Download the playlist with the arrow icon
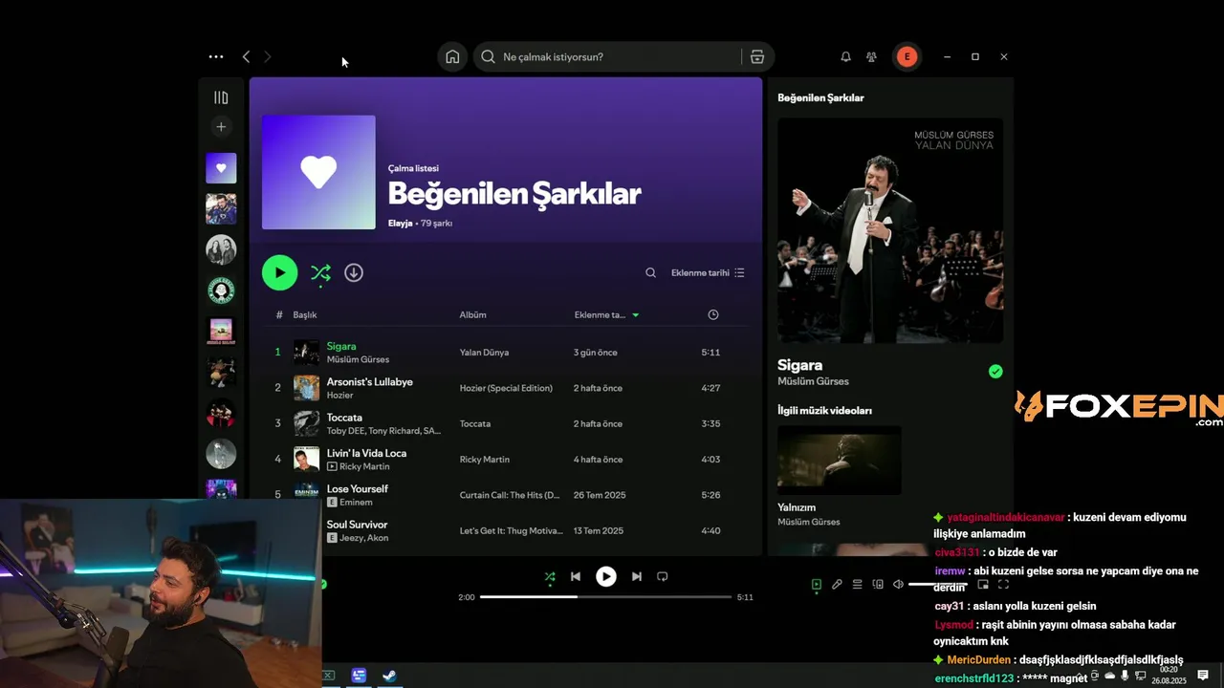This screenshot has width=1224, height=688. tap(354, 272)
